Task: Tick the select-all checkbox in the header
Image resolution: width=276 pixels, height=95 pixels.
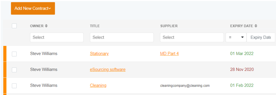Action: [x=14, y=26]
